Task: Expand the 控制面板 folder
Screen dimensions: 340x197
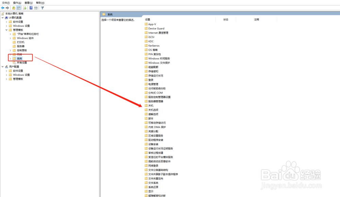Action: pos(11,50)
